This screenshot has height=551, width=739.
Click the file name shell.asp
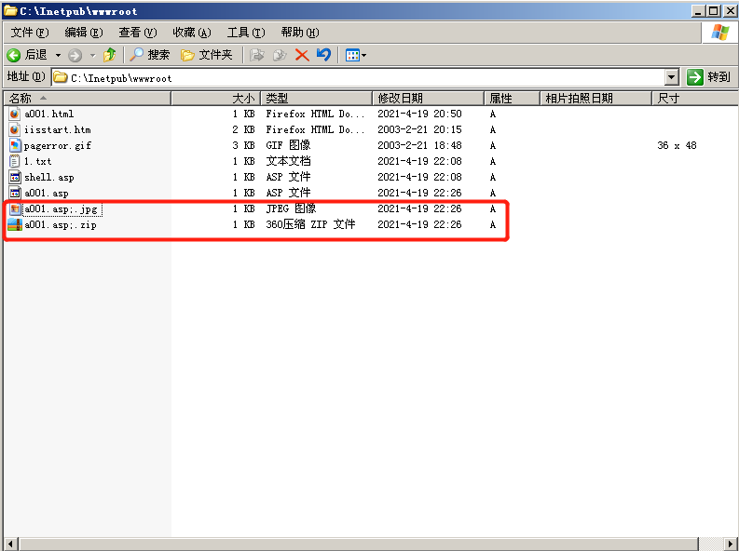point(49,178)
